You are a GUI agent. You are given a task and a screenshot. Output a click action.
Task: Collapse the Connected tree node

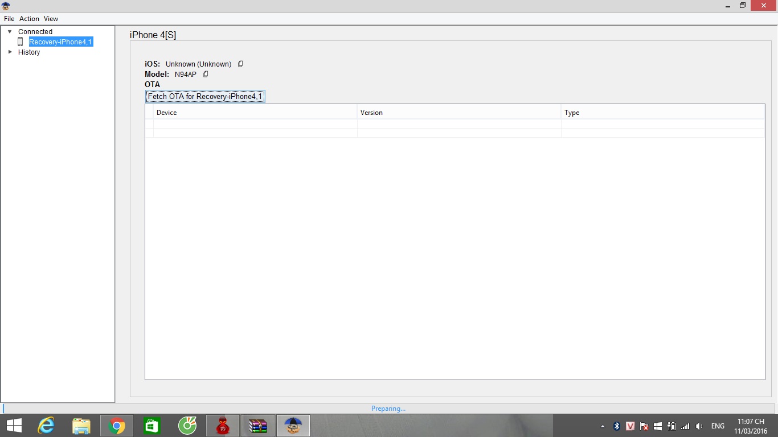click(10, 32)
